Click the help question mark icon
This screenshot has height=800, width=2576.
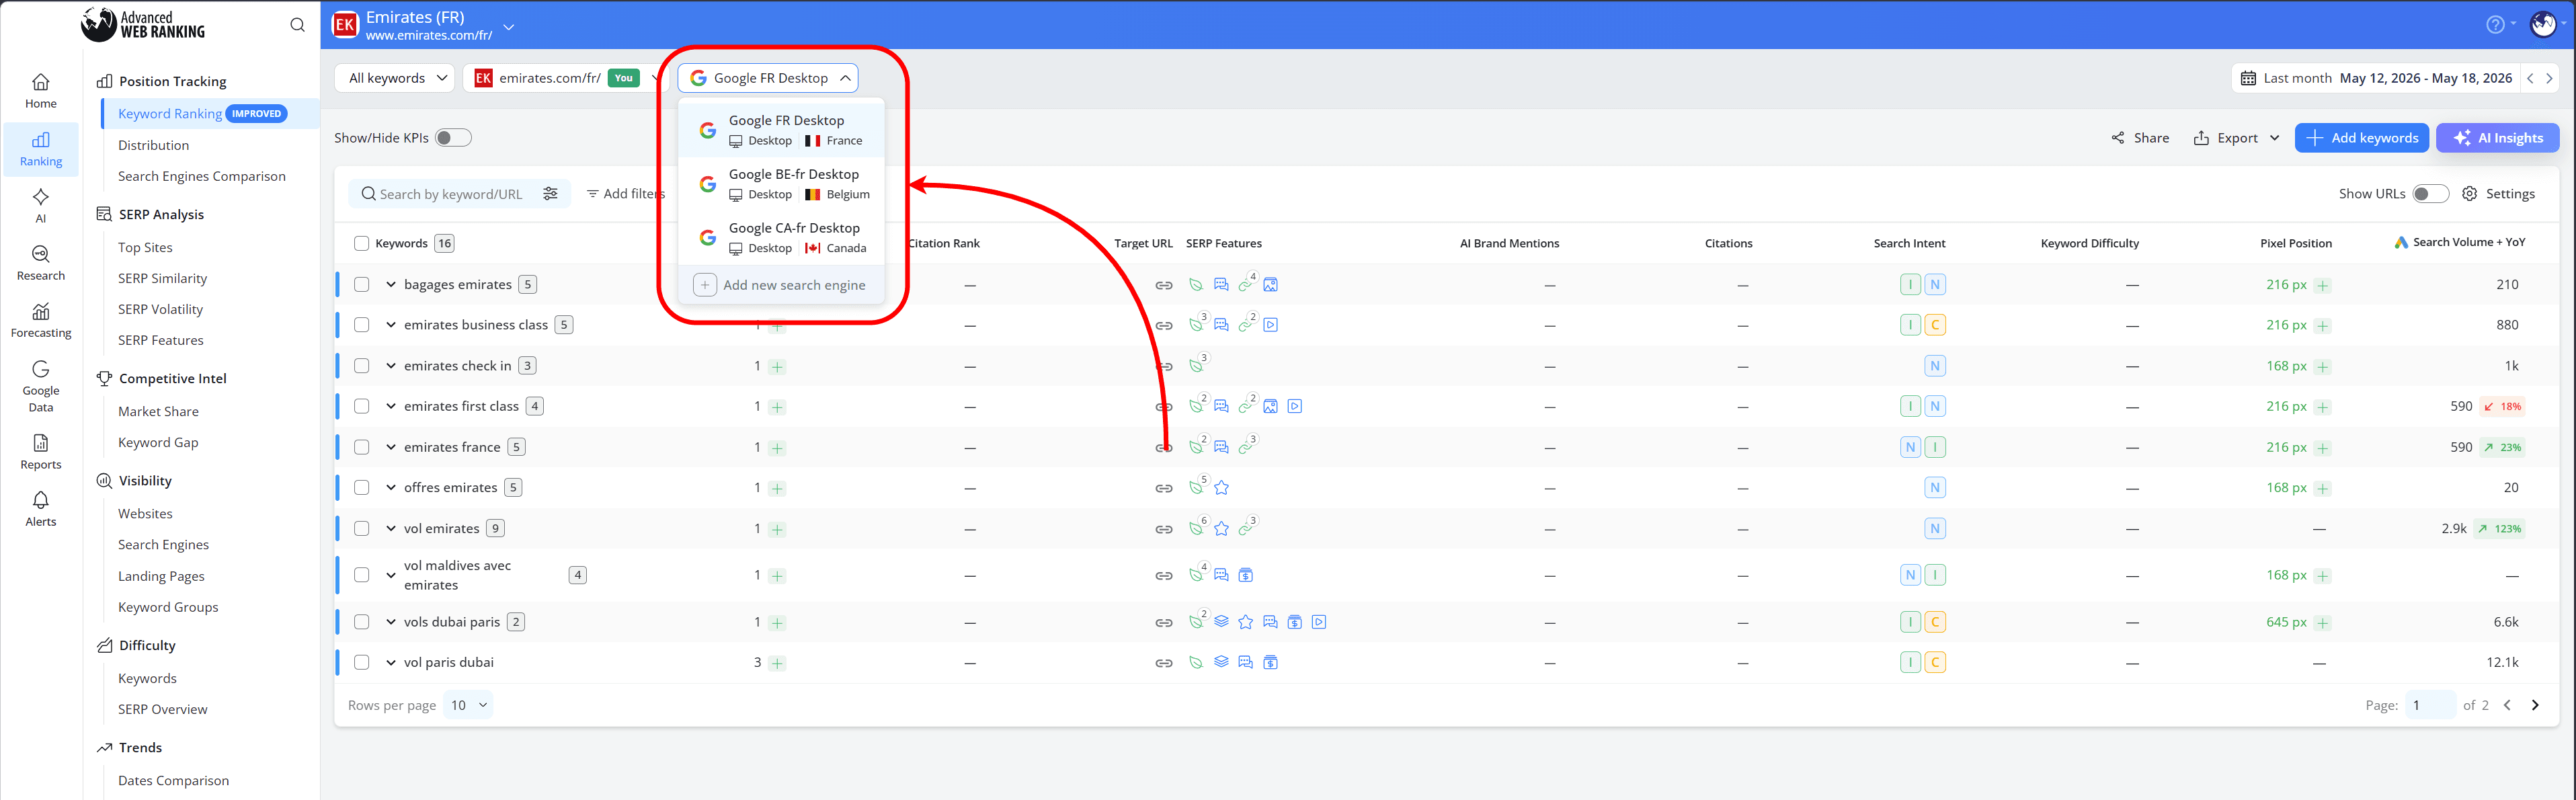pyautogui.click(x=2495, y=25)
